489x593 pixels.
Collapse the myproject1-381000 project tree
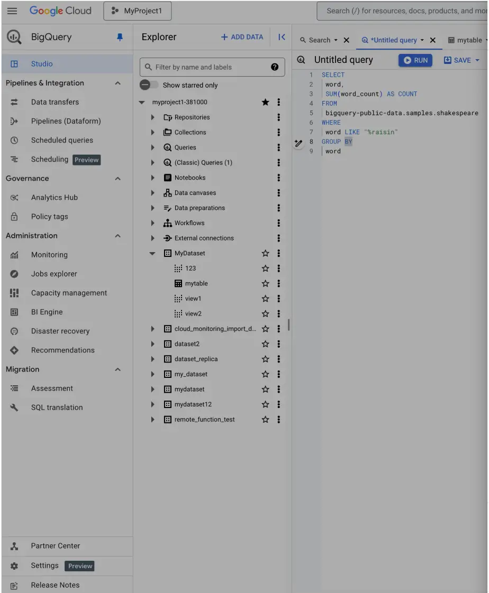[x=142, y=102]
